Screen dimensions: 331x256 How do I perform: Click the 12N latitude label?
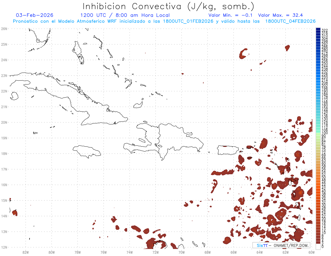(x=4, y=247)
